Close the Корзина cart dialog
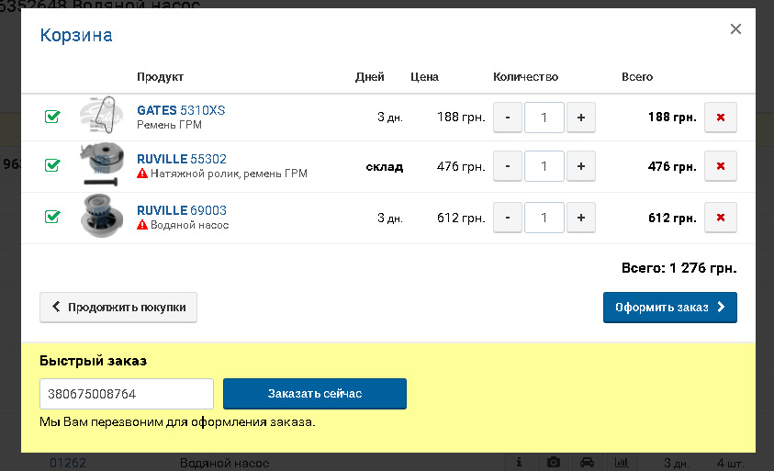774x471 pixels. tap(735, 29)
